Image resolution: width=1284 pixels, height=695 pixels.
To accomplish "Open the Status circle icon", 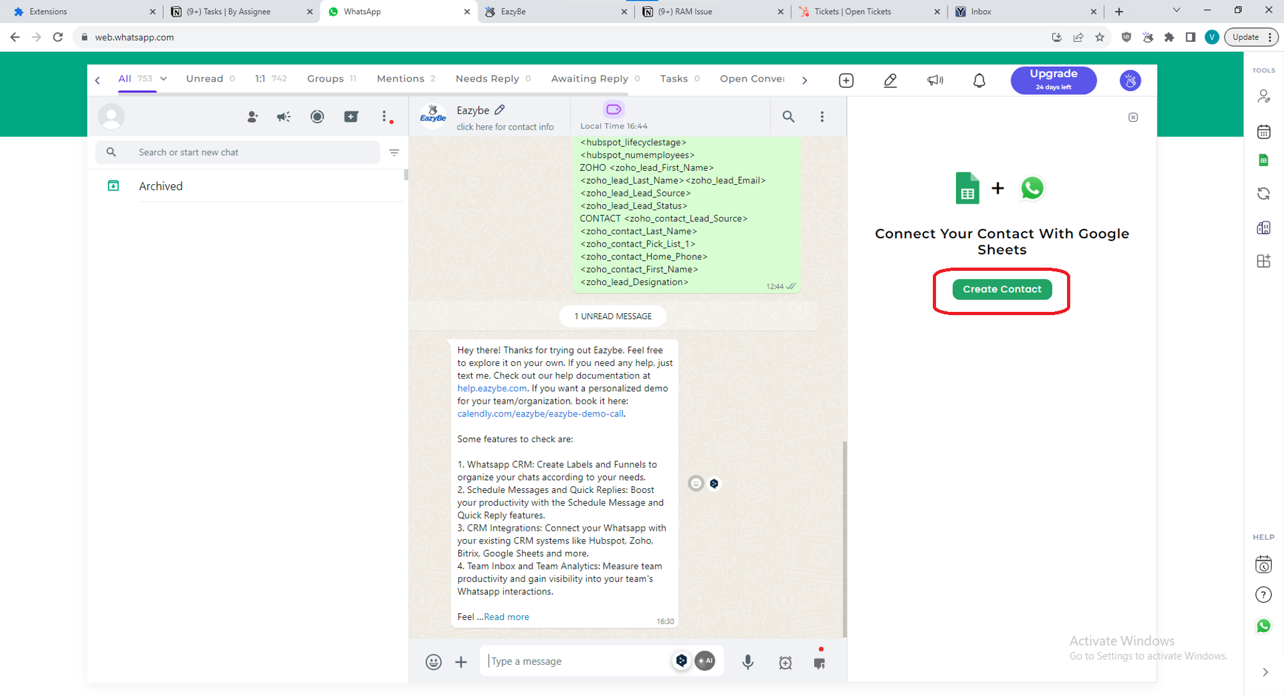I will pyautogui.click(x=317, y=117).
